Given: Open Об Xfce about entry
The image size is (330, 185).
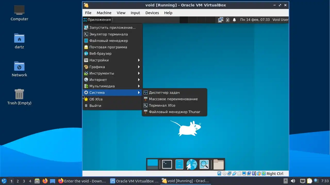Looking at the screenshot, I should click(112, 99).
